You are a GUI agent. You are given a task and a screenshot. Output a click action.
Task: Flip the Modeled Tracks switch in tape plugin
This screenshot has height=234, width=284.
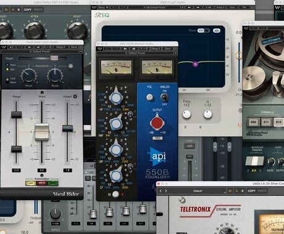[x=255, y=161]
